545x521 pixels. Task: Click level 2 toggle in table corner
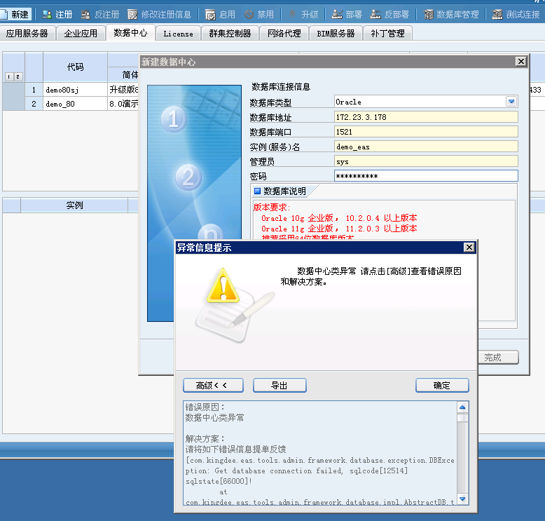(18, 76)
